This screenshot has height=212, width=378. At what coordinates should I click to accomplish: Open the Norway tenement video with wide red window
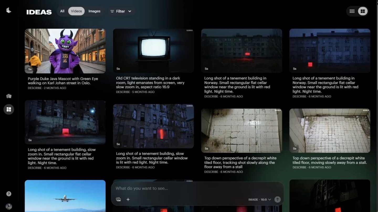click(x=241, y=51)
